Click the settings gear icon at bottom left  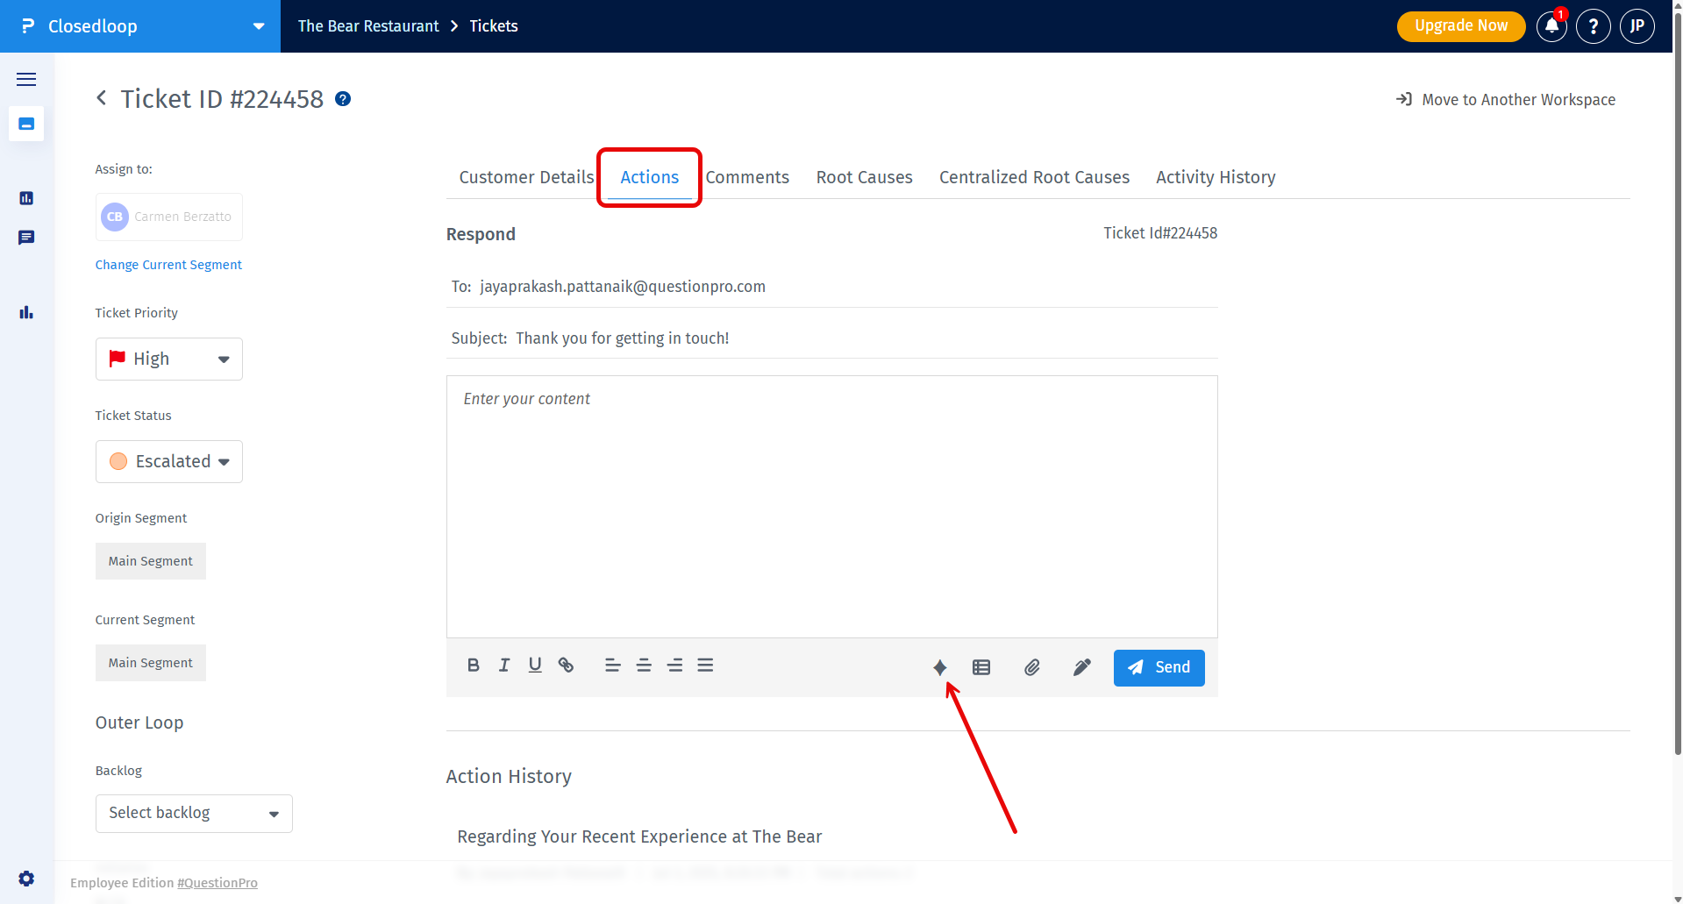(26, 879)
